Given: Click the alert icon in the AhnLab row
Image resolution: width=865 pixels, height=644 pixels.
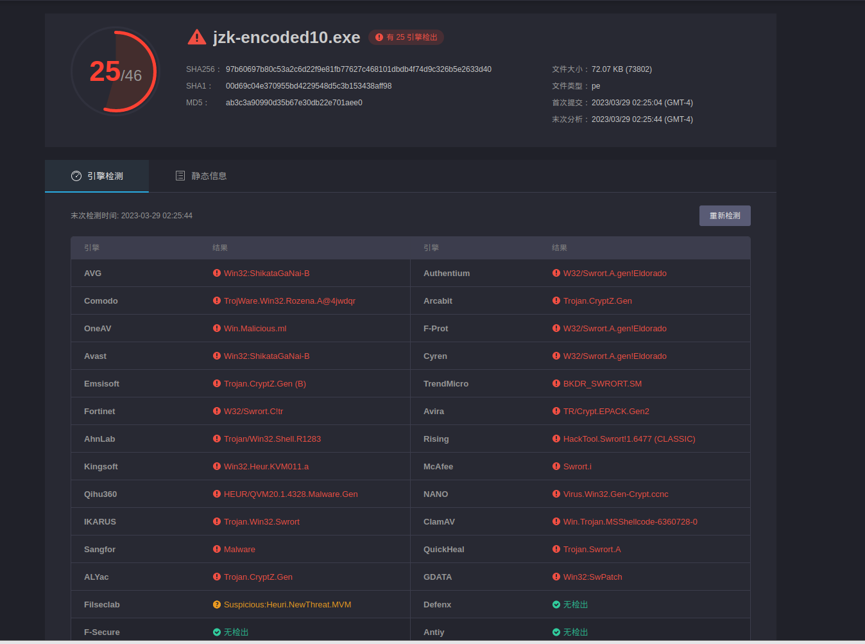Looking at the screenshot, I should (x=217, y=439).
